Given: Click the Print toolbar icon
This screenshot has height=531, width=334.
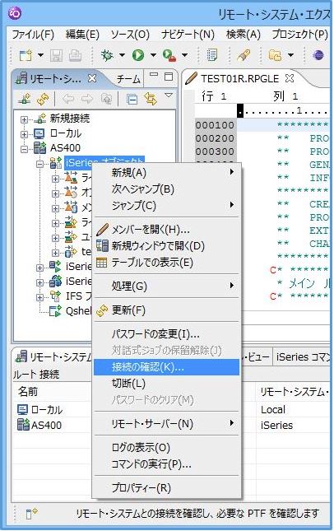Looking at the screenshot, I should [75, 55].
